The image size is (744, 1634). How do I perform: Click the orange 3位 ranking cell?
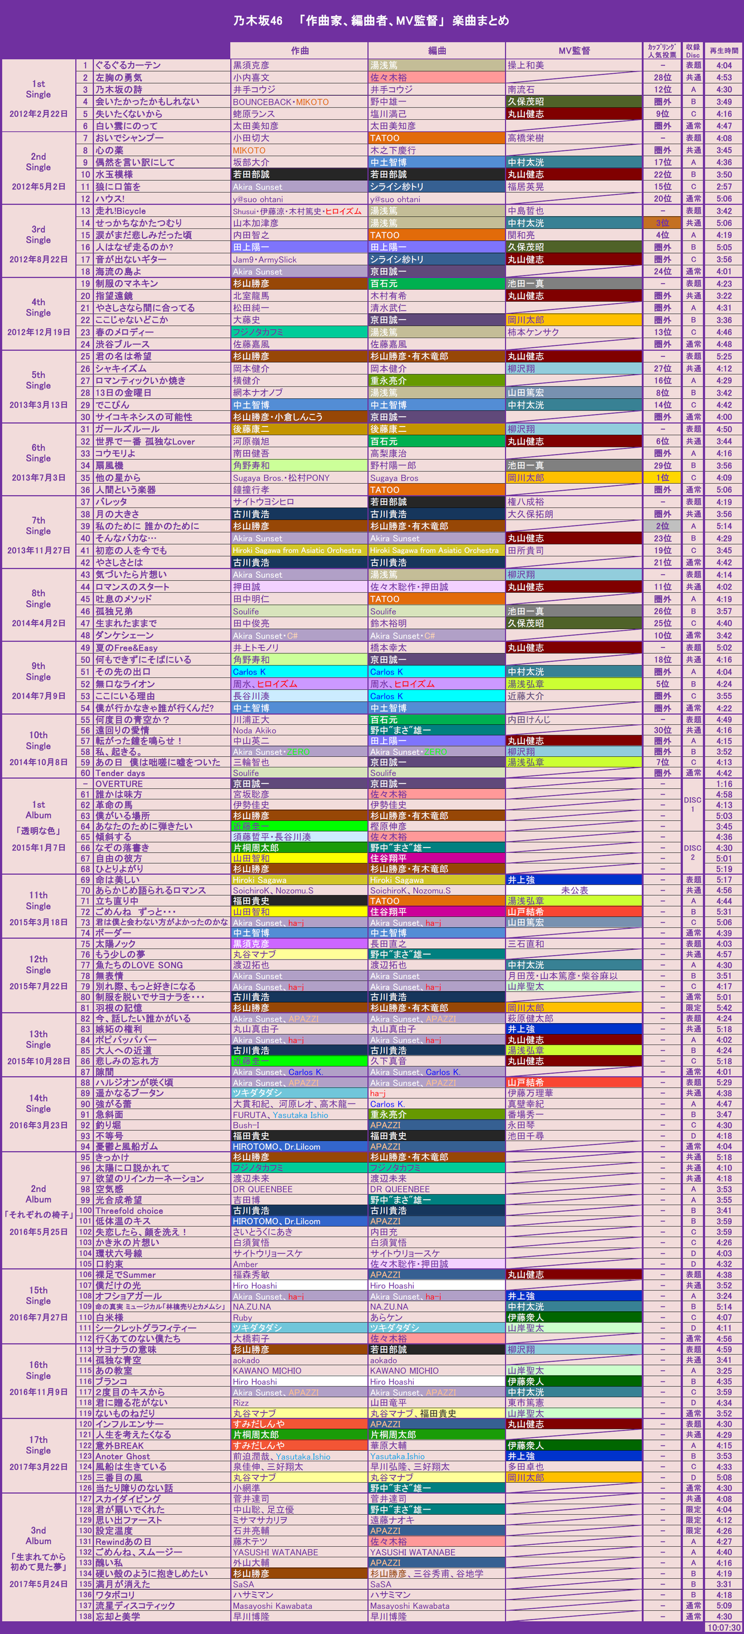coord(662,223)
